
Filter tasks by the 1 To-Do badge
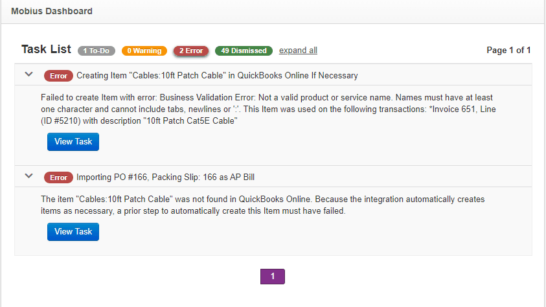97,51
